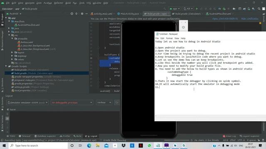Open Mail app from taskbar

click(106, 145)
